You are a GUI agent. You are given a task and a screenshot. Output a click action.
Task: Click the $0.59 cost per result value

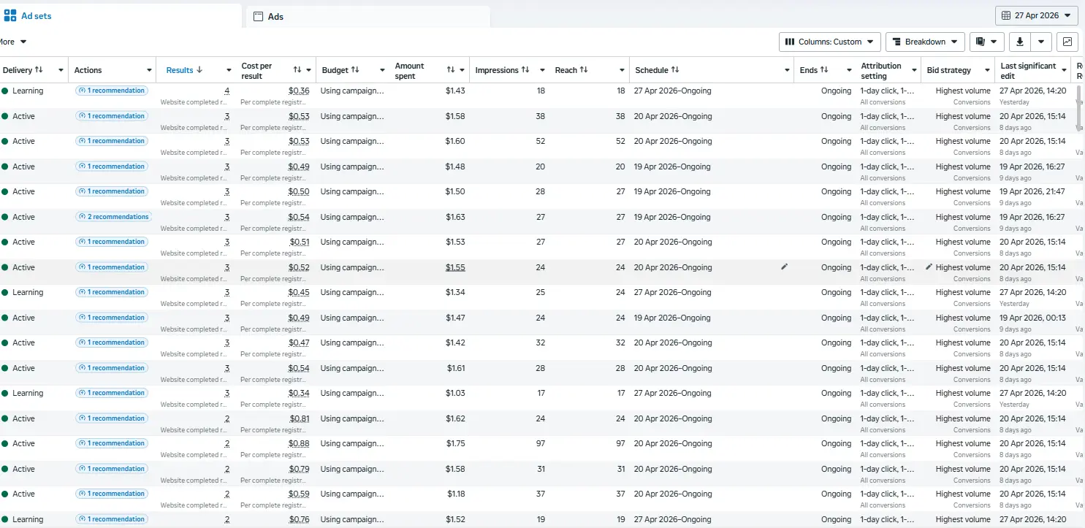pos(299,494)
